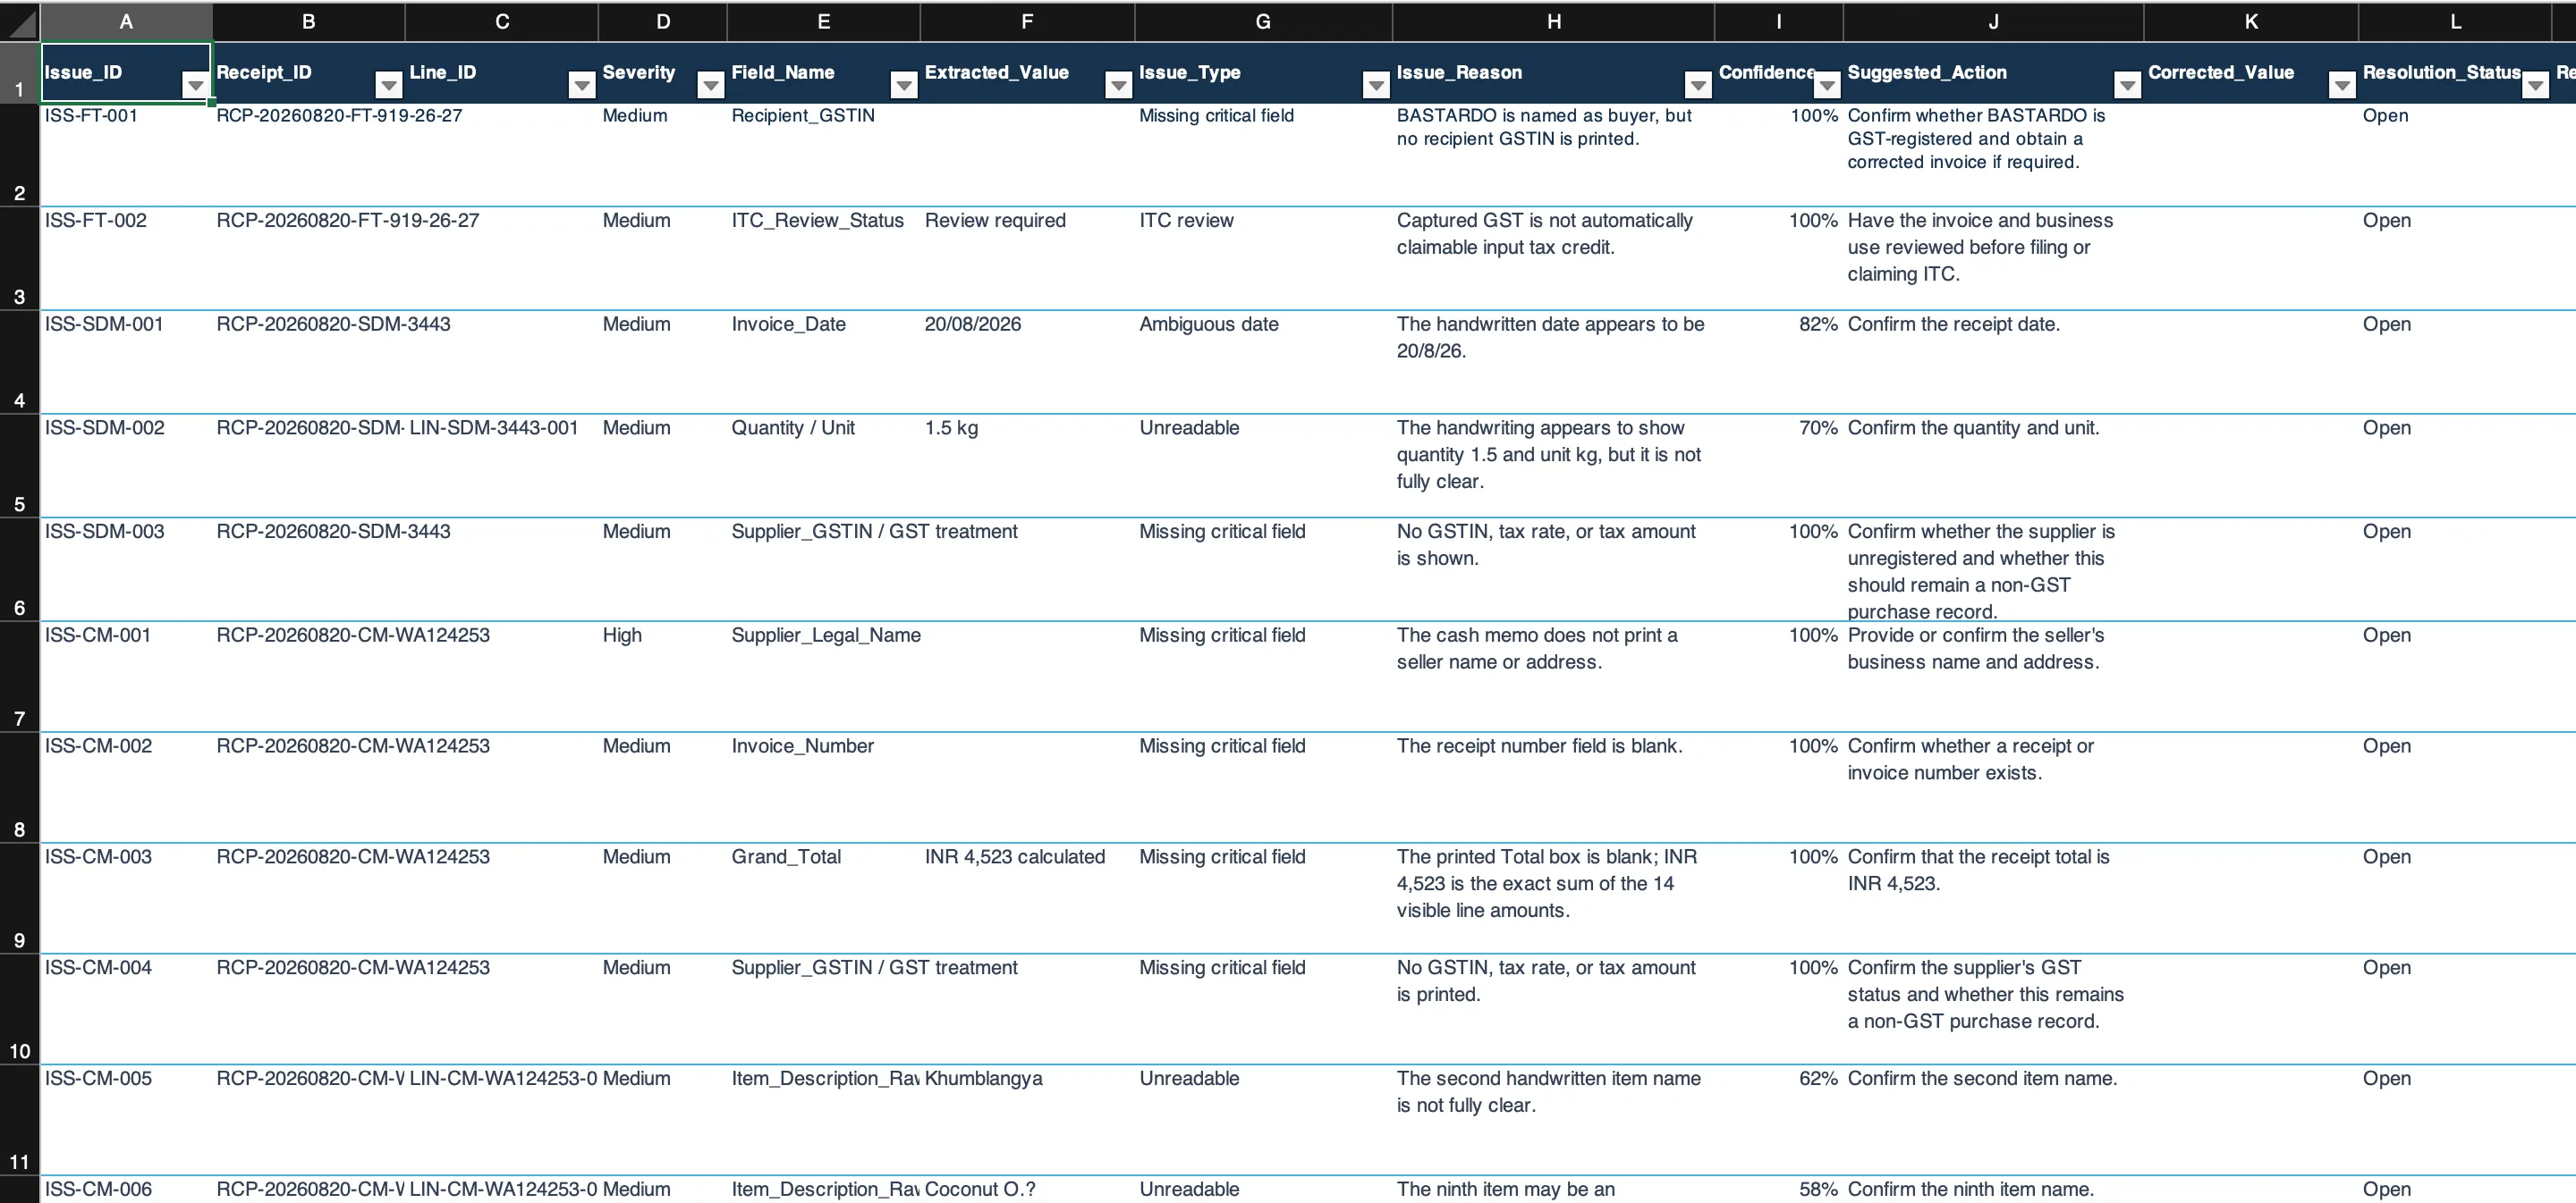Click cell ISS-SDM-003

click(x=126, y=569)
